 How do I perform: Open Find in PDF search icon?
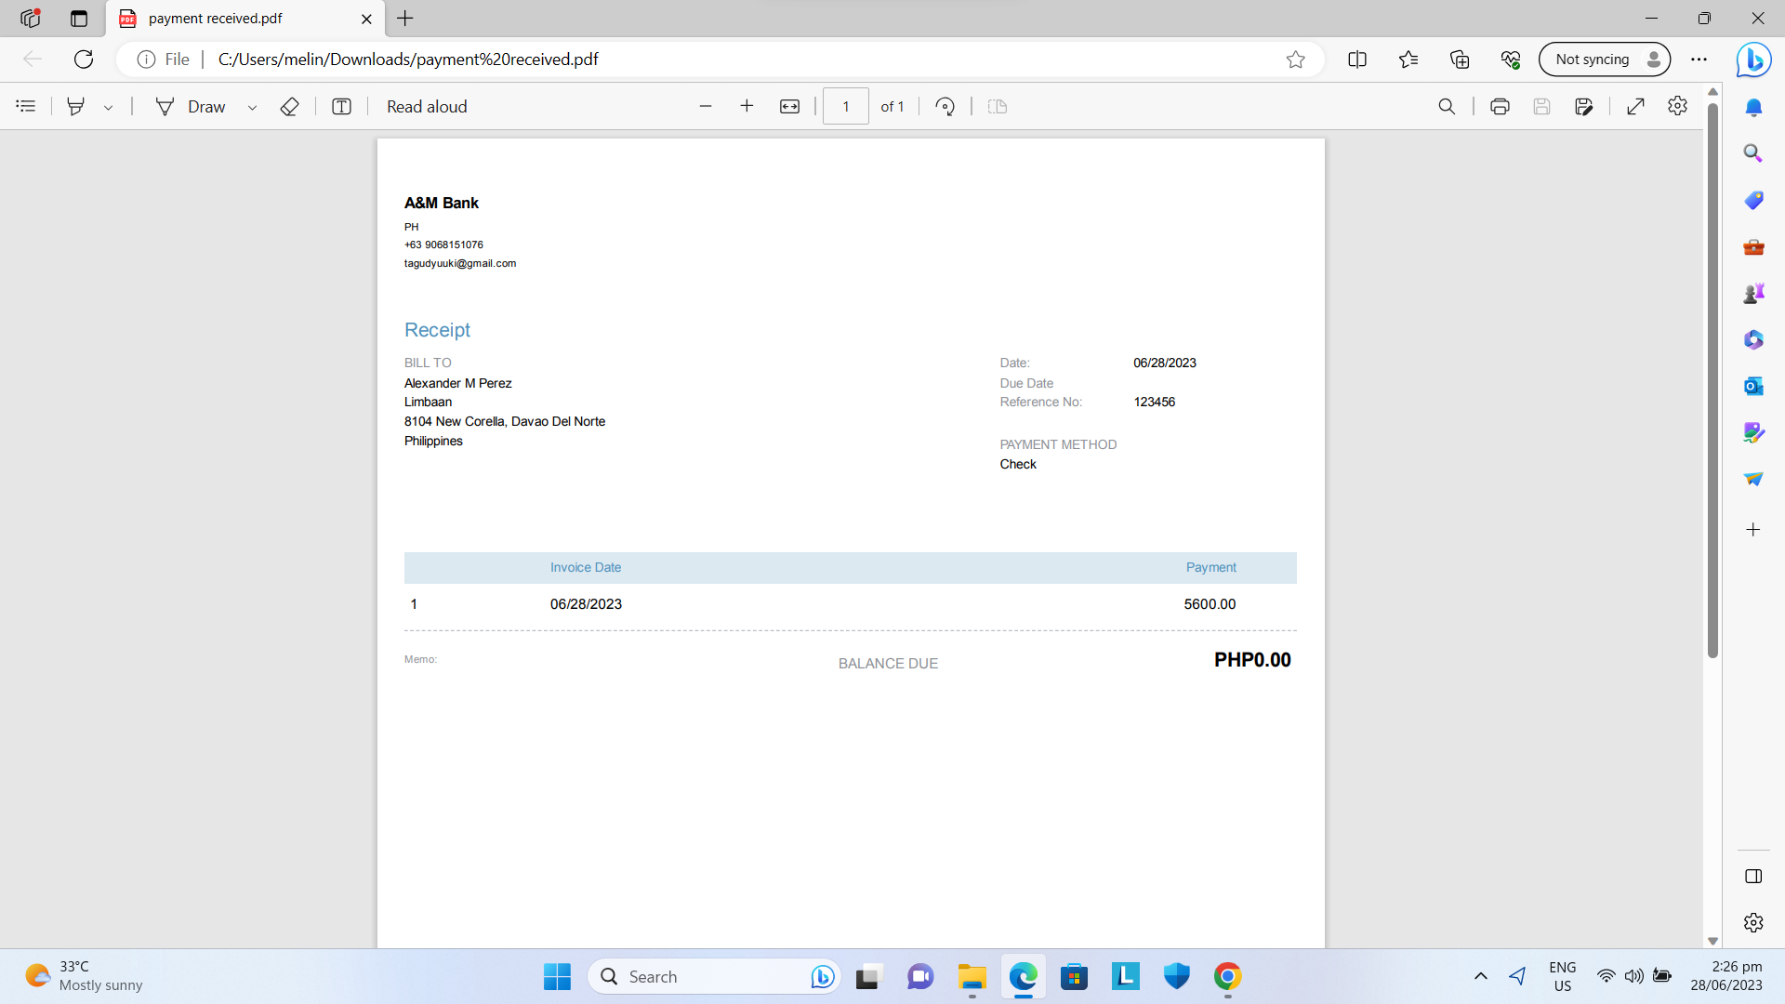(x=1447, y=106)
